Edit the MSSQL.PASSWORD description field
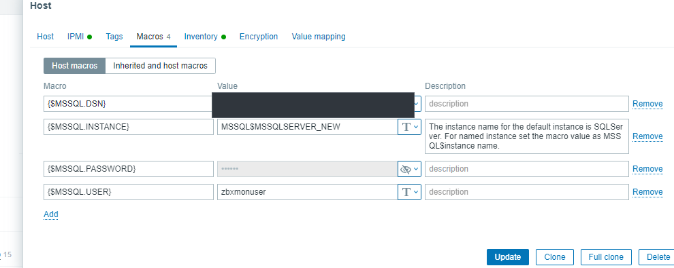 pos(527,169)
